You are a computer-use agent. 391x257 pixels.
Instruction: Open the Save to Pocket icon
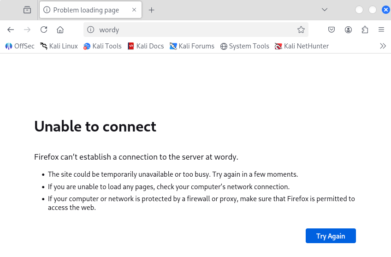click(x=332, y=30)
